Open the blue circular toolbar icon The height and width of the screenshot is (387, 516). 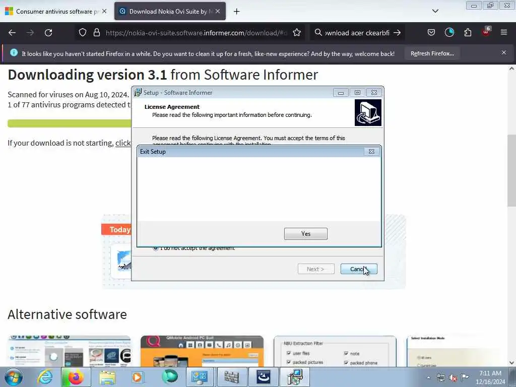click(449, 32)
